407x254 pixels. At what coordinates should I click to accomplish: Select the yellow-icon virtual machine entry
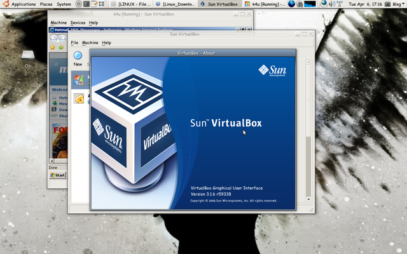pos(79,99)
